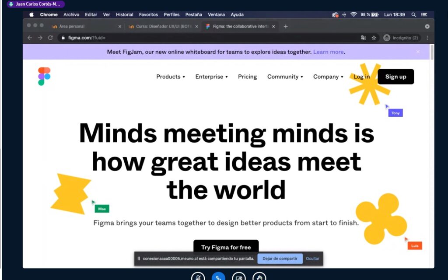This screenshot has height=280, width=448.
Task: Click the Juan Carlos Cortés presenter label
Action: (x=36, y=4)
